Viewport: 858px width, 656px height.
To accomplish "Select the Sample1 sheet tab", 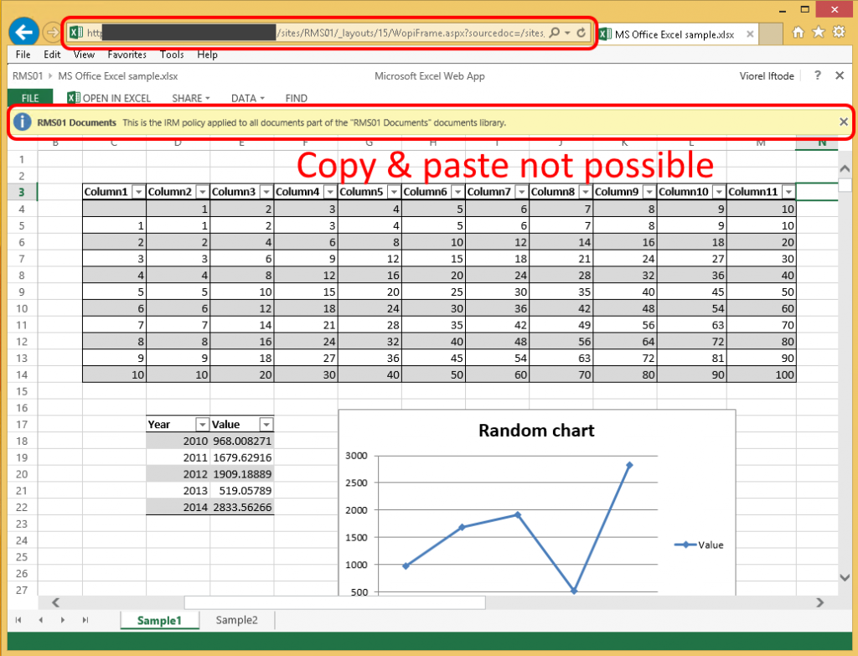I will tap(159, 620).
